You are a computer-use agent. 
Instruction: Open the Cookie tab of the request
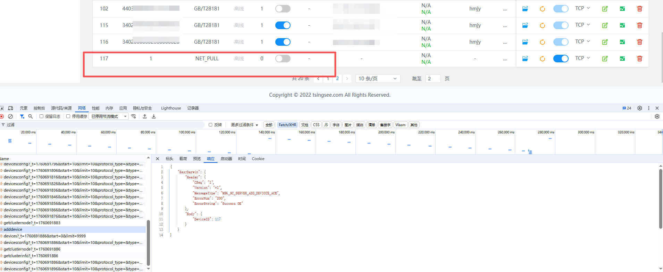click(x=258, y=159)
